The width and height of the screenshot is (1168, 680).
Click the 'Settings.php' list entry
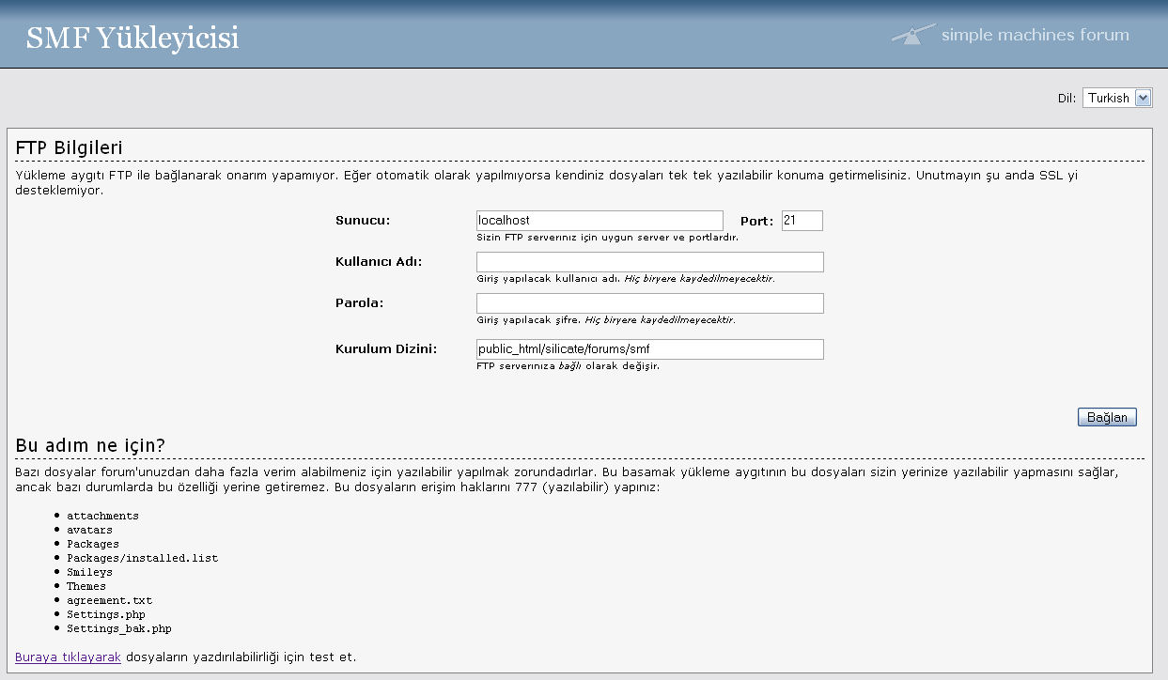106,614
